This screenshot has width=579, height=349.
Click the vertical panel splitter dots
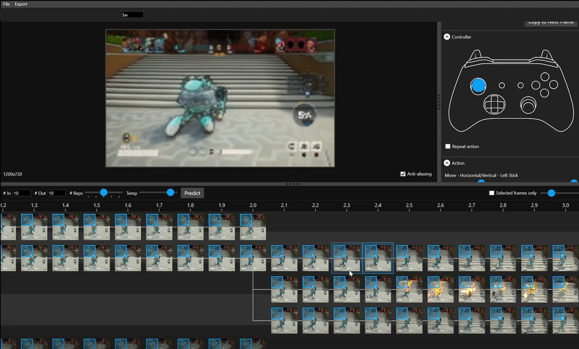point(439,102)
